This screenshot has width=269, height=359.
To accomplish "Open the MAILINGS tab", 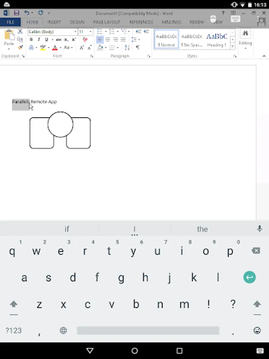I will click(171, 22).
